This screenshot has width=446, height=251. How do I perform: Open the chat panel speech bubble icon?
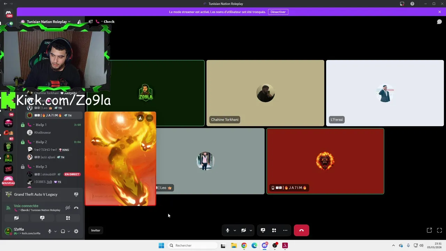pos(439,22)
